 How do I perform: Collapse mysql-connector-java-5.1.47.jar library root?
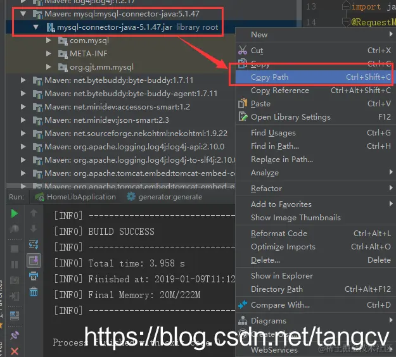click(36, 27)
